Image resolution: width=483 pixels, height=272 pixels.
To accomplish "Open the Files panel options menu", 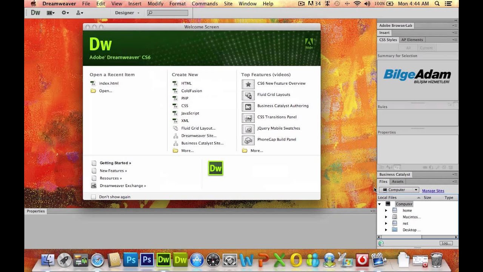I will tap(455, 182).
